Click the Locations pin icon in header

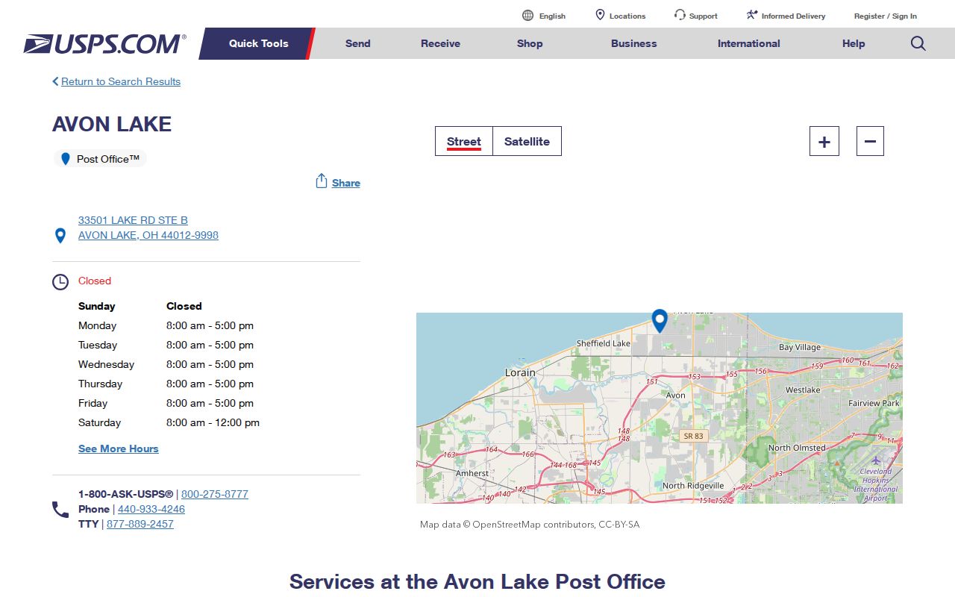pyautogui.click(x=600, y=15)
